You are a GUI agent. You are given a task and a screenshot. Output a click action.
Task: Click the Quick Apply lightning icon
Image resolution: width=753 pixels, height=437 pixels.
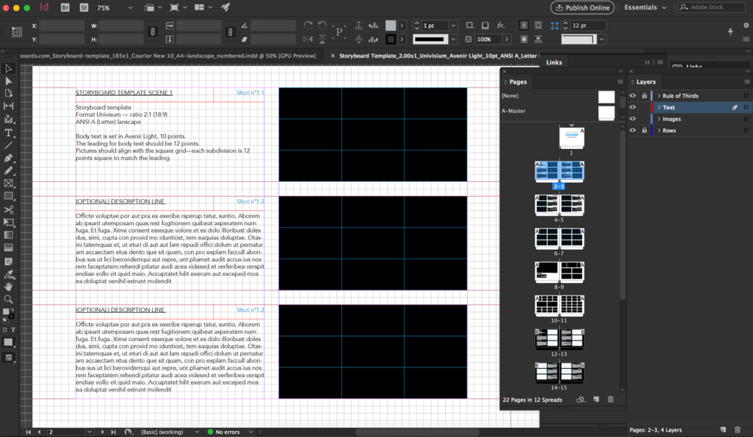click(731, 31)
